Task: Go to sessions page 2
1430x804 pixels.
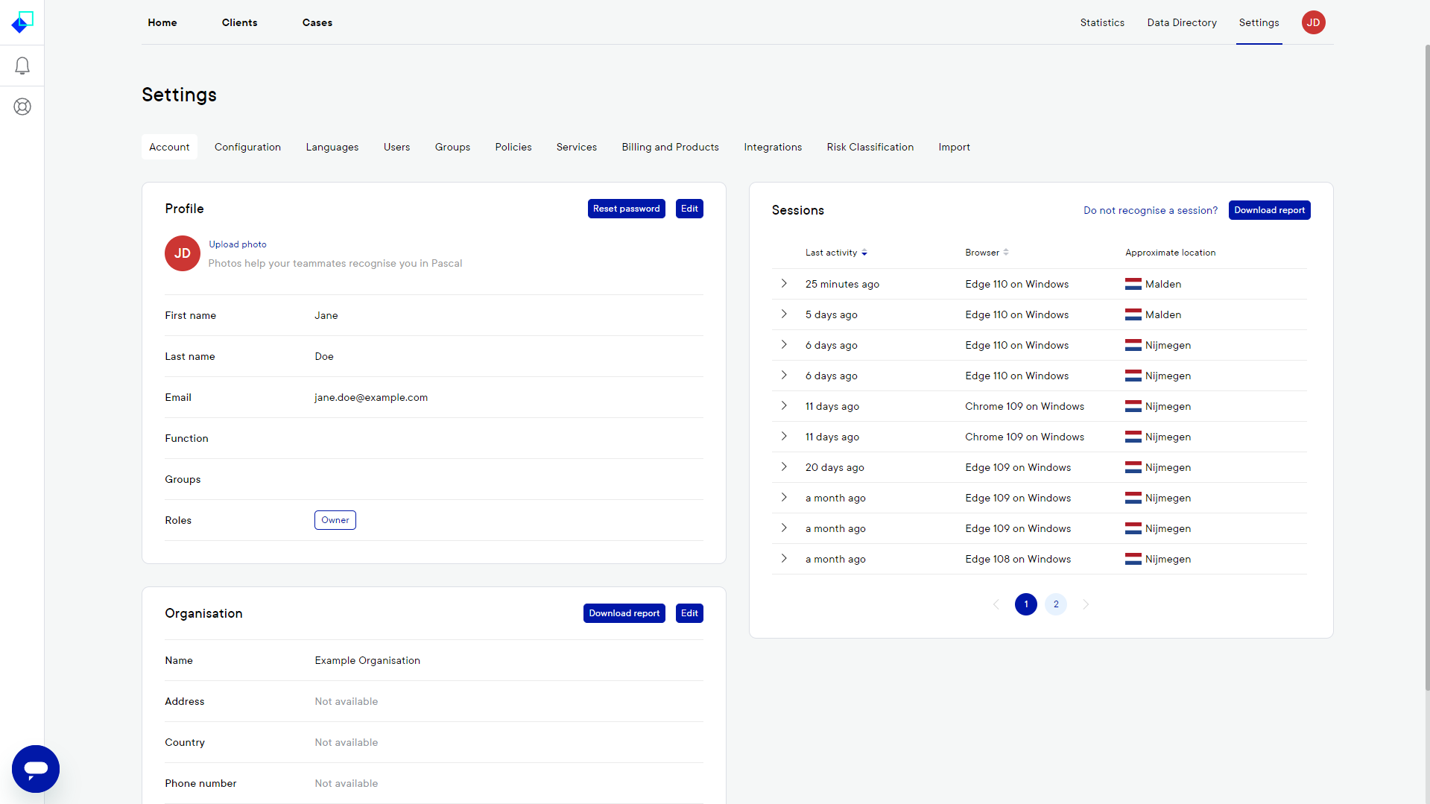Action: [x=1056, y=604]
